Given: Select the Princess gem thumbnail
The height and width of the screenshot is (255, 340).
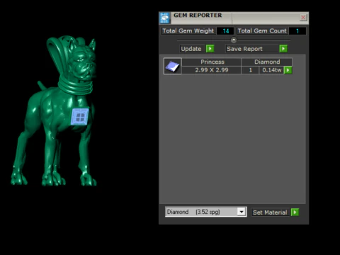Looking at the screenshot, I should point(173,66).
